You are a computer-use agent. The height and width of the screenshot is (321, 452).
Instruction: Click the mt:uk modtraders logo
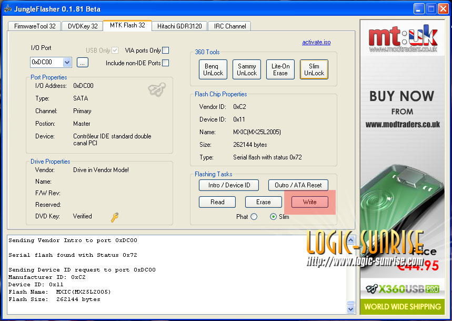pos(403,38)
